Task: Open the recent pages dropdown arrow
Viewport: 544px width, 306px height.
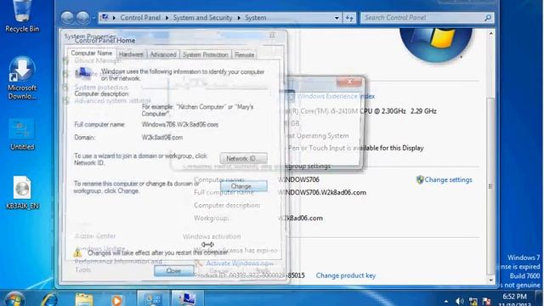Action: (93, 18)
